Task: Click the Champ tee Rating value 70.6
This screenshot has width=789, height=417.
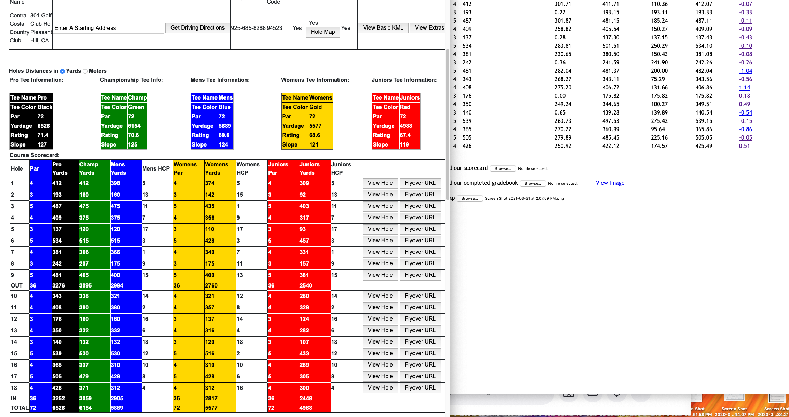Action: [x=137, y=135]
